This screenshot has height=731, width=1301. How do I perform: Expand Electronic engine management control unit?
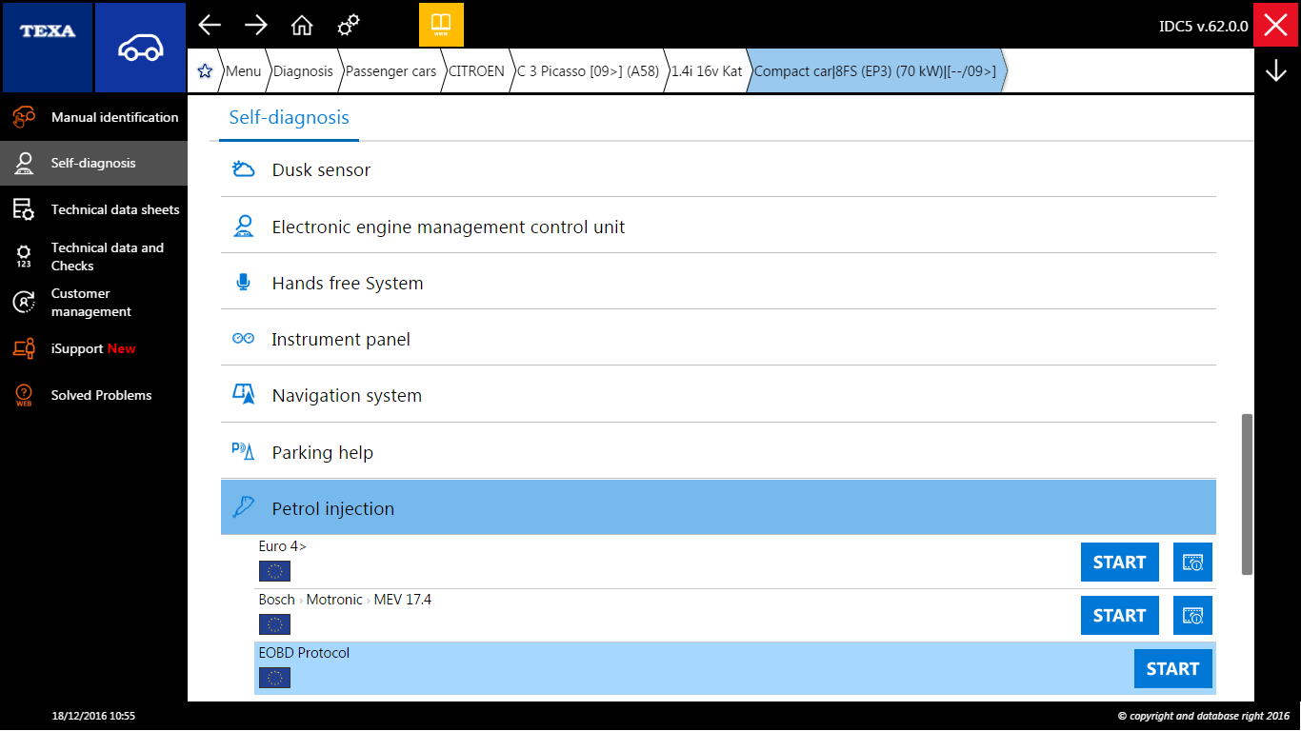718,227
